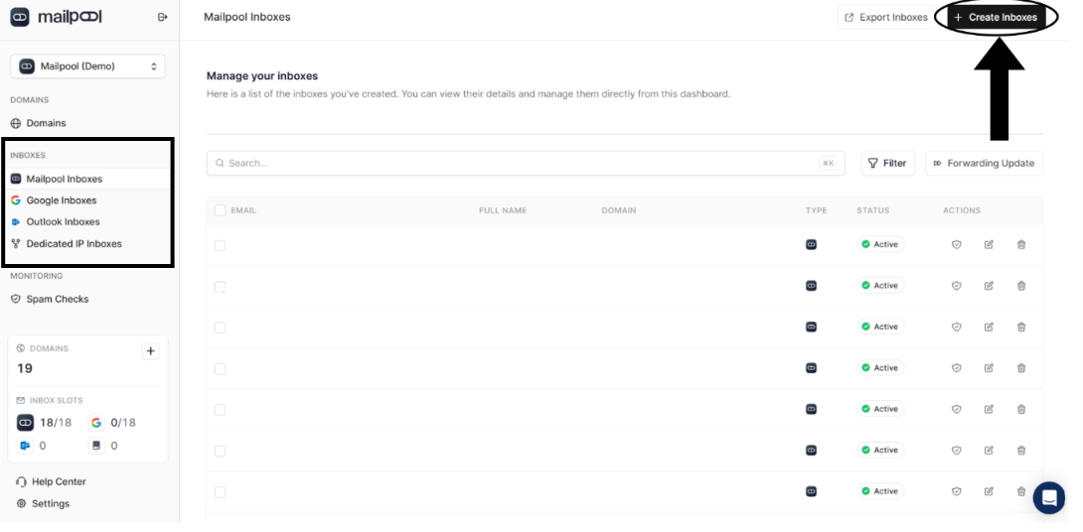Tick the checkbox in the third inbox row
1083x532 pixels.
tap(220, 328)
